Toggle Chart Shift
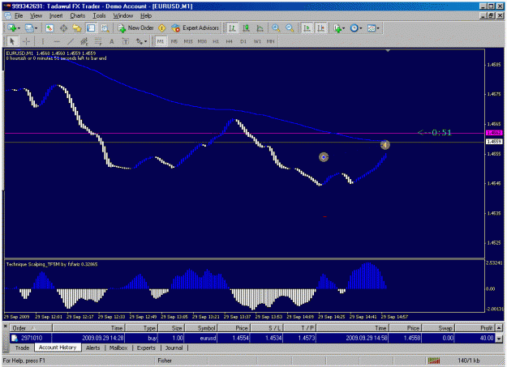The height and width of the screenshot is (367, 507). pyautogui.click(x=321, y=28)
